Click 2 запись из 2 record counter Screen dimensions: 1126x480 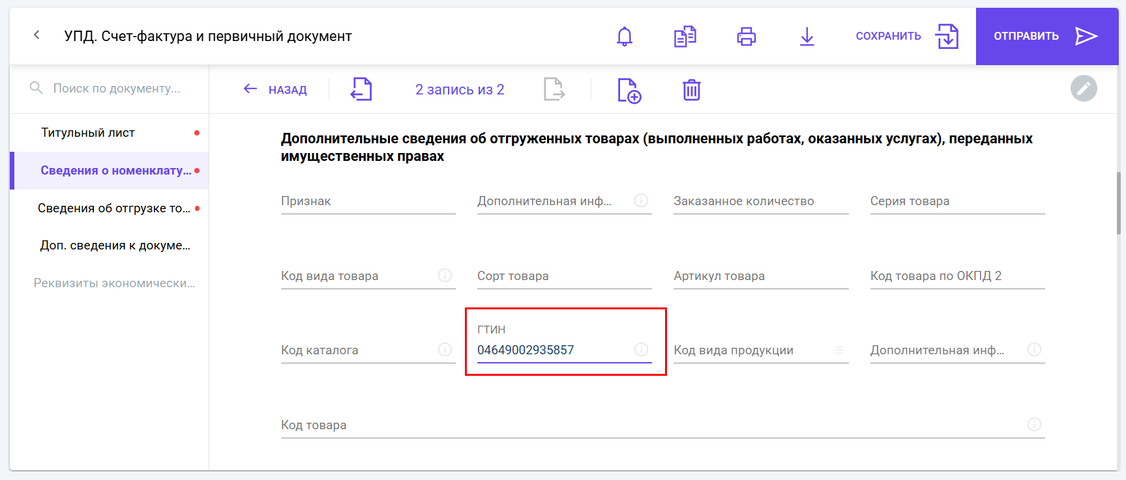tap(460, 90)
